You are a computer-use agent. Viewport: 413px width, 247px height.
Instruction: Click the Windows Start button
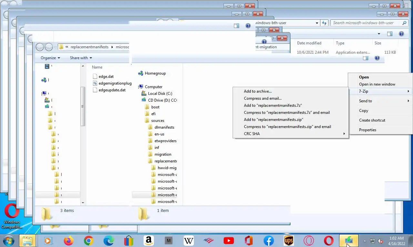pyautogui.click(x=8, y=241)
